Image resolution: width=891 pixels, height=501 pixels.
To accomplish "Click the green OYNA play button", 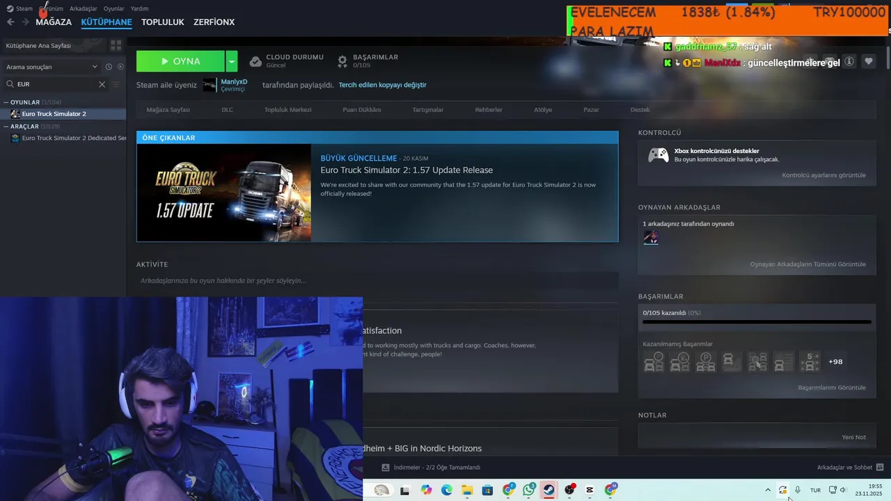I will click(x=180, y=61).
